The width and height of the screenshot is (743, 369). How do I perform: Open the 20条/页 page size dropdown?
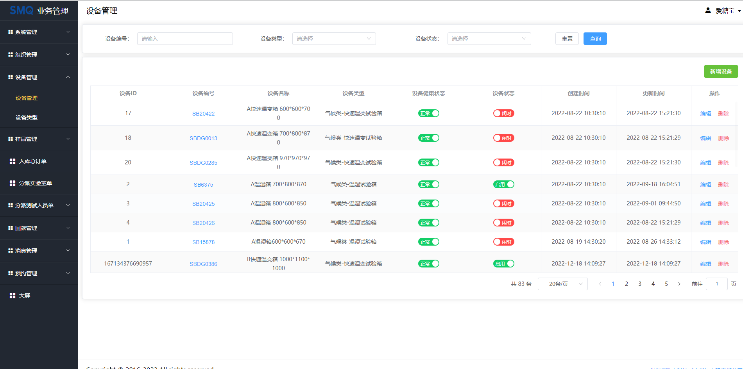(x=563, y=284)
